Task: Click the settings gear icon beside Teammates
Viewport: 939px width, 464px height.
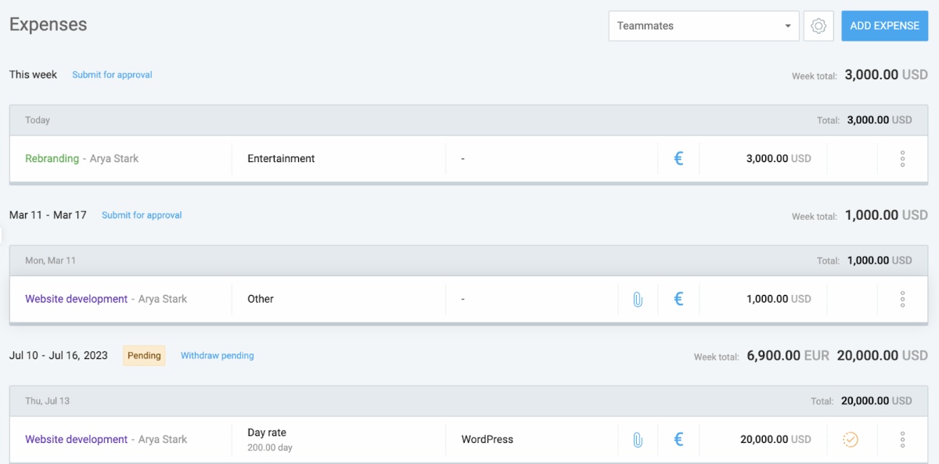Action: tap(818, 26)
